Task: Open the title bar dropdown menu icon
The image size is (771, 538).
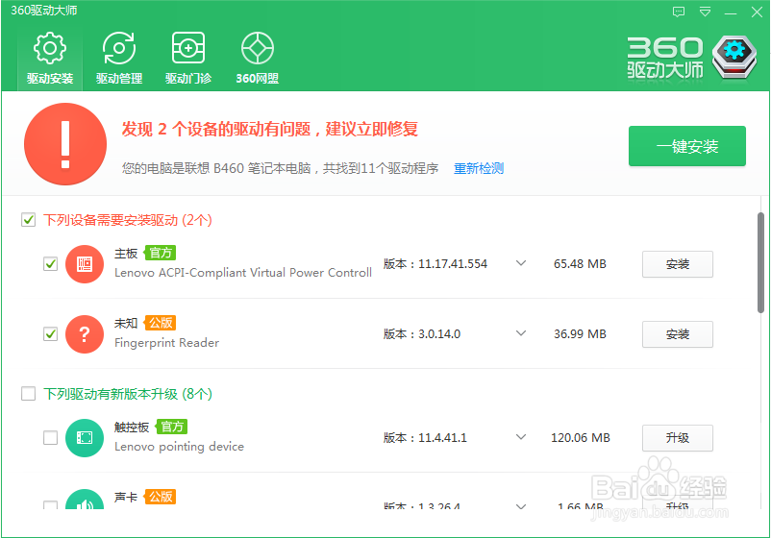Action: [705, 12]
